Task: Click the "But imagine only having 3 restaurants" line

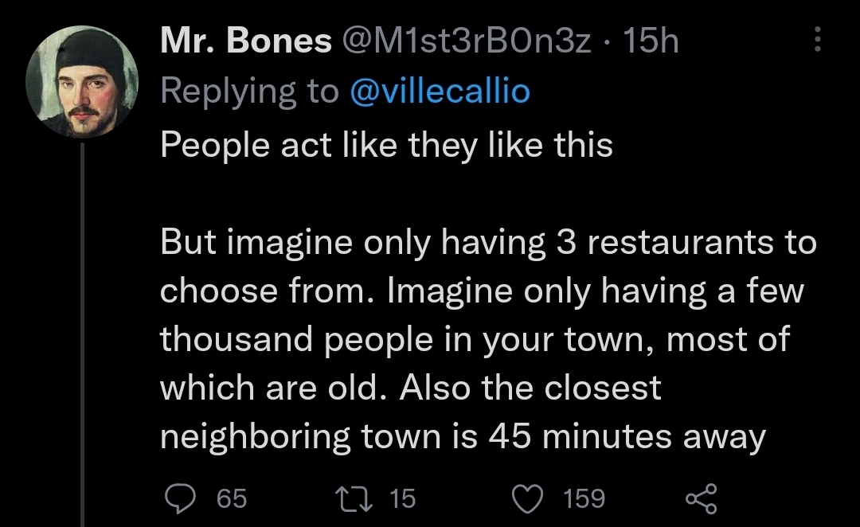Action: click(x=487, y=243)
